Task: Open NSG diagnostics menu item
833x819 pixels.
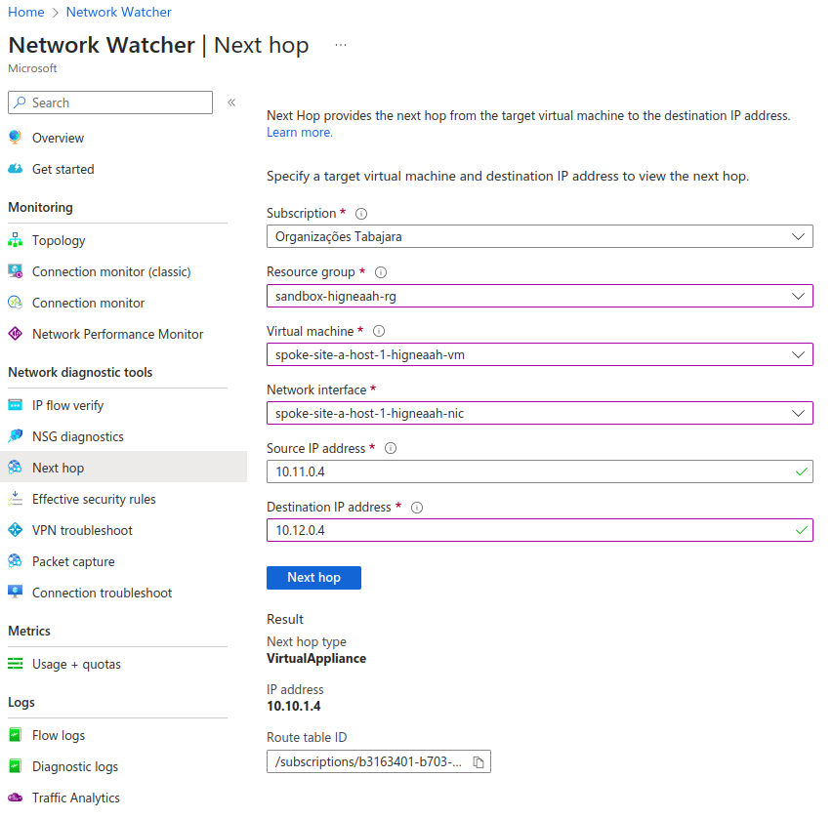Action: [x=77, y=436]
